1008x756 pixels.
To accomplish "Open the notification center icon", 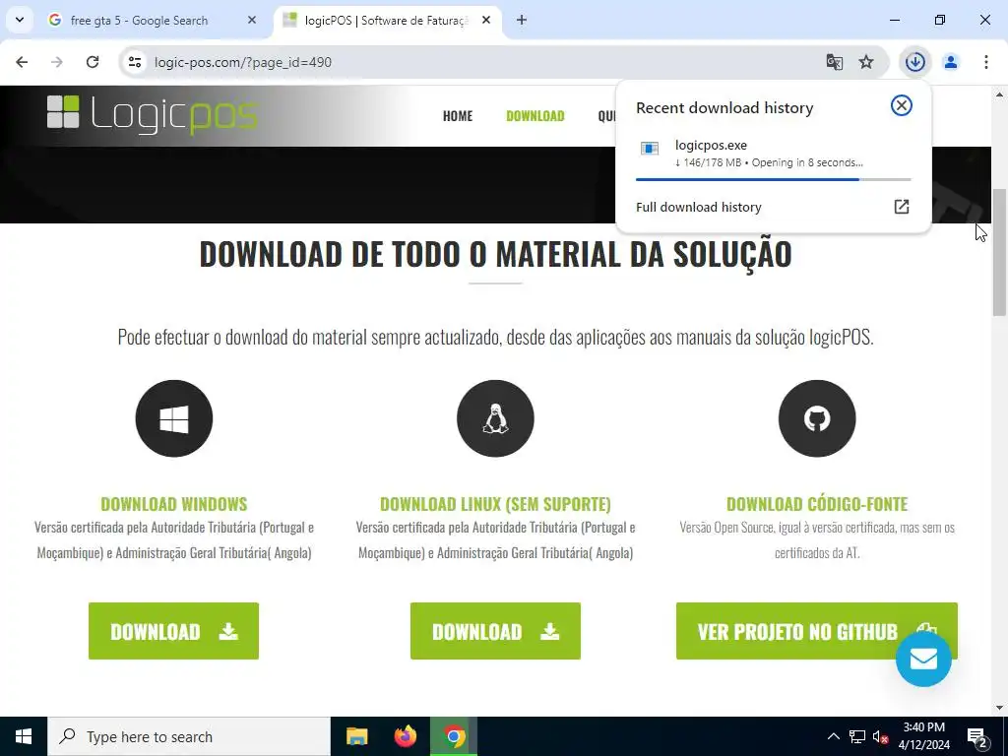I will (x=977, y=736).
